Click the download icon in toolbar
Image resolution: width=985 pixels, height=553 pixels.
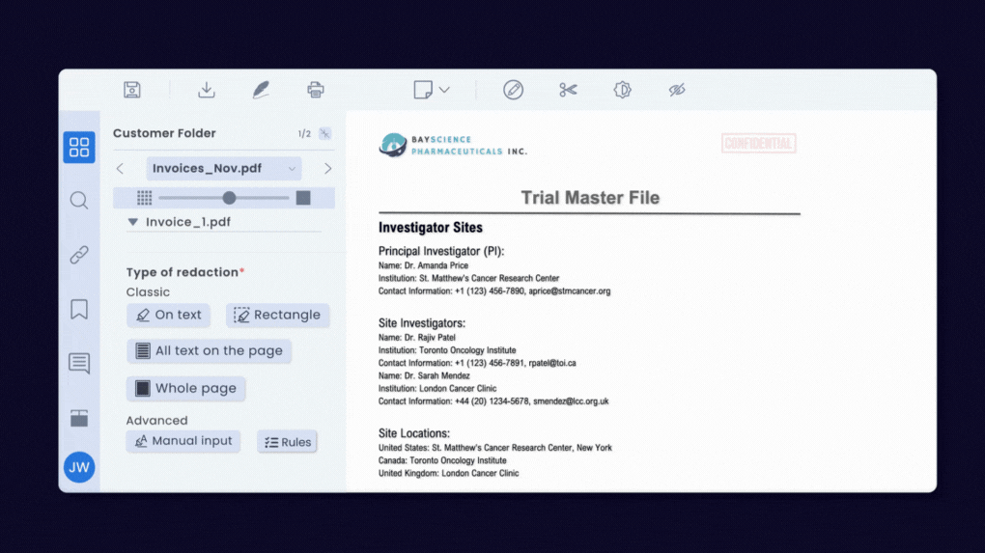207,90
